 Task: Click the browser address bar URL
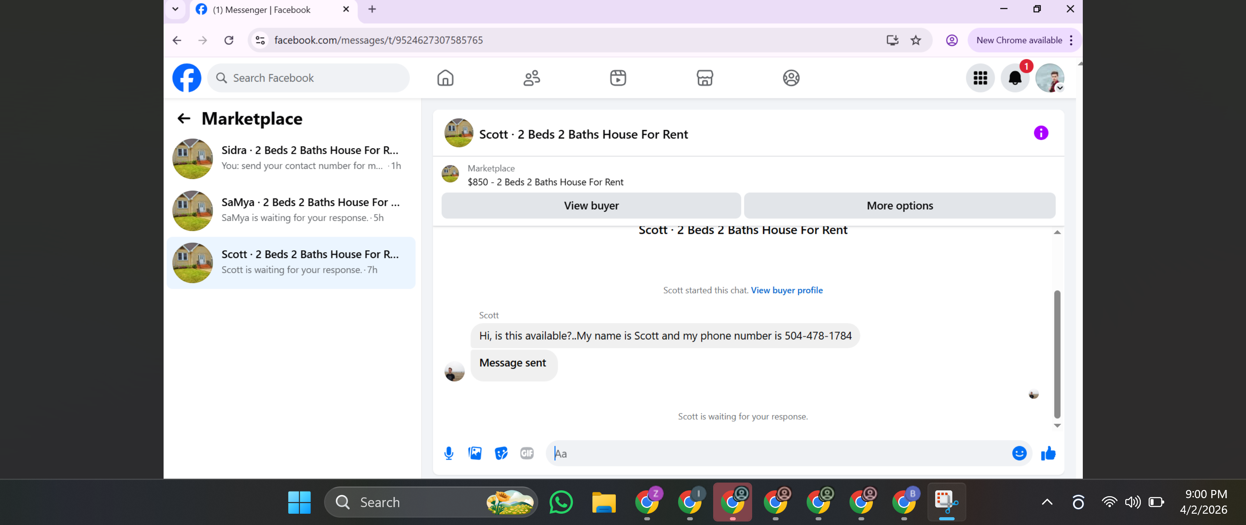click(378, 40)
